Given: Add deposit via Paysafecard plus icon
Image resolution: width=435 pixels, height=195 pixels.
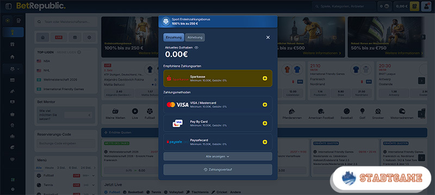Looking at the screenshot, I should click(265, 142).
